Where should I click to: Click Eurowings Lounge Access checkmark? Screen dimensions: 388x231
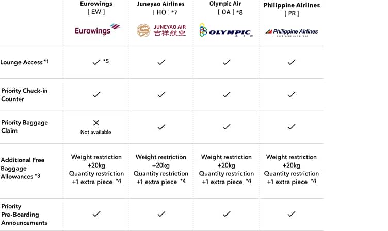(x=96, y=62)
